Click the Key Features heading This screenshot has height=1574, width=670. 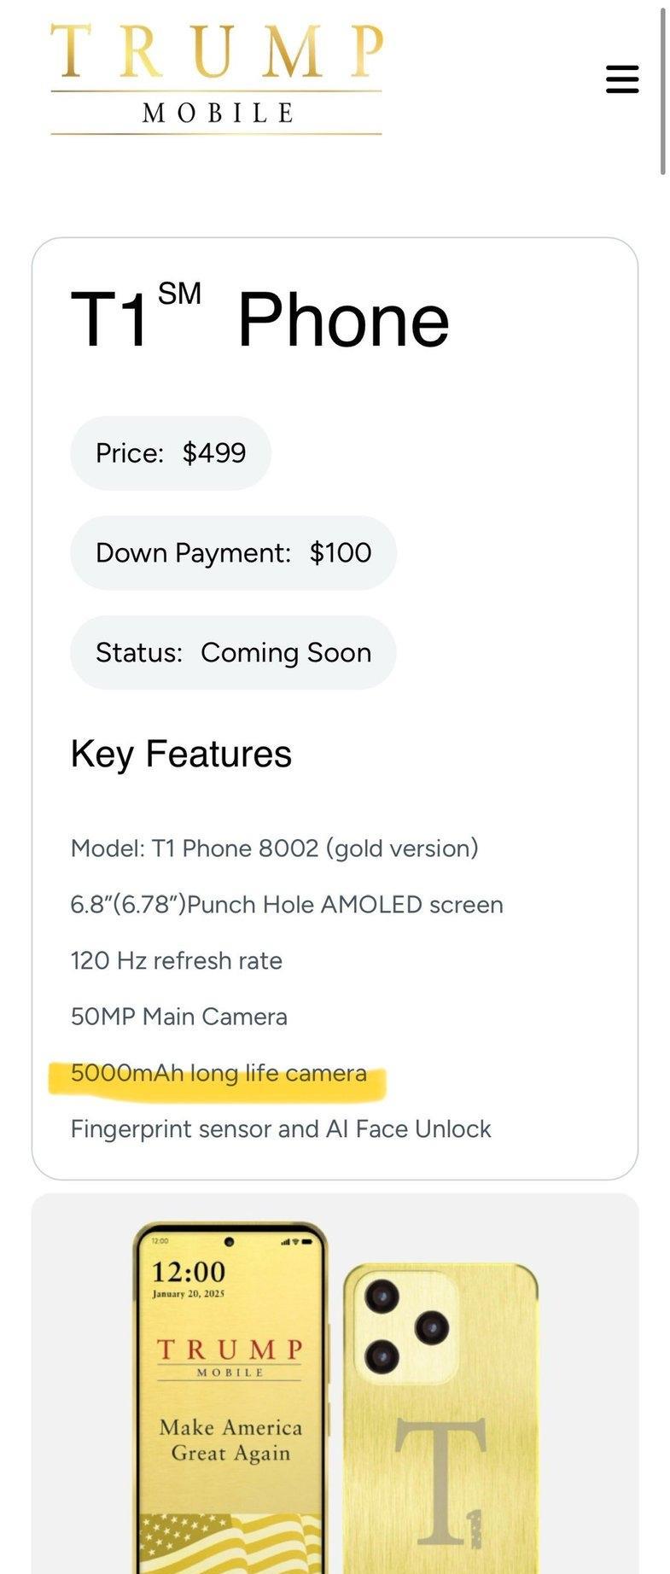[181, 754]
